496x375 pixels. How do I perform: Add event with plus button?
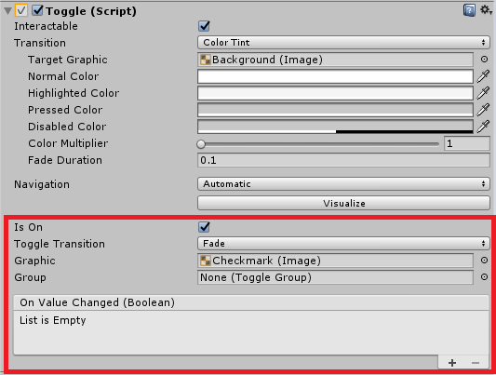coord(452,363)
